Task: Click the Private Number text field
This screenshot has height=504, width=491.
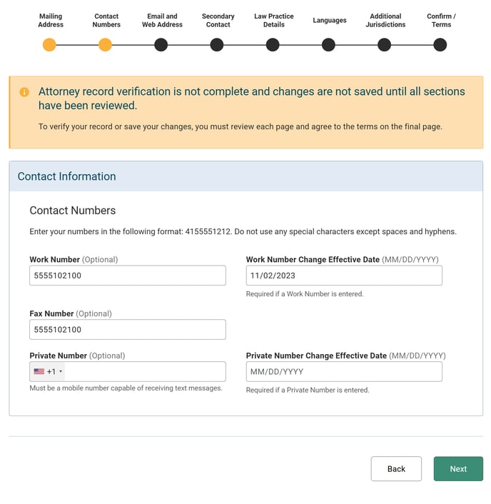Action: [143, 372]
